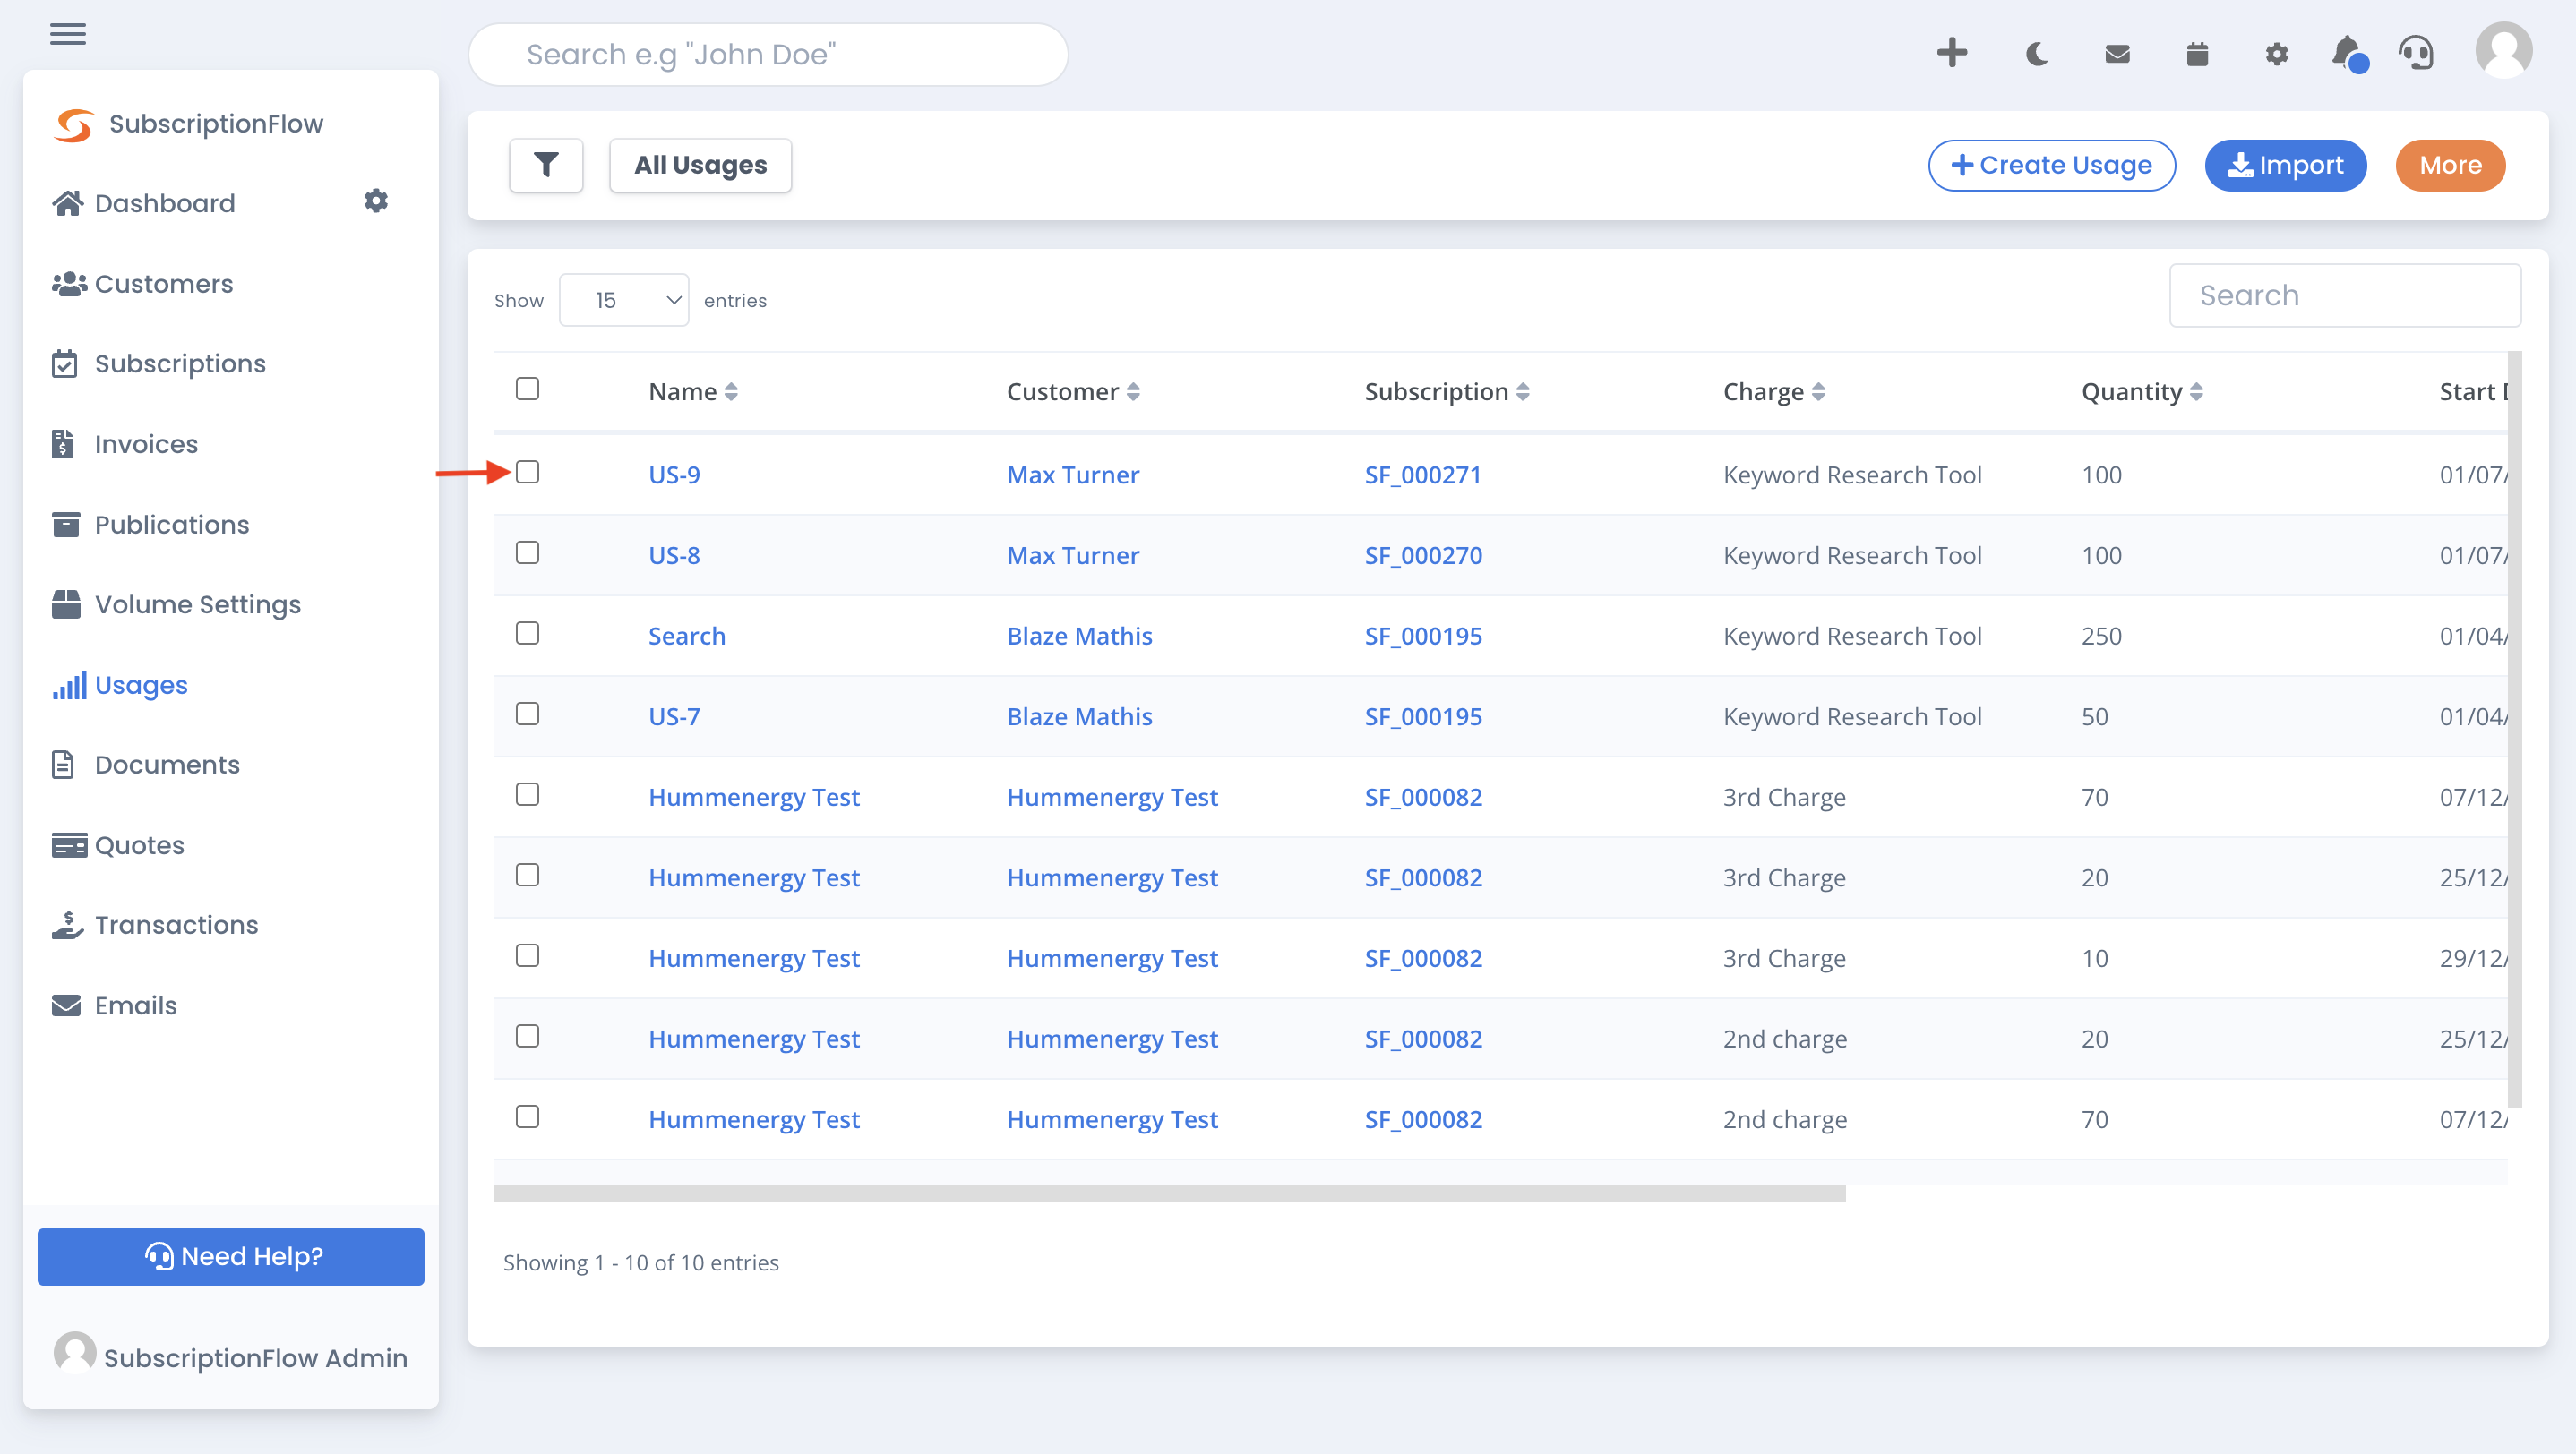Check the US-9 row checkbox
Viewport: 2576px width, 1454px height.
tap(527, 472)
